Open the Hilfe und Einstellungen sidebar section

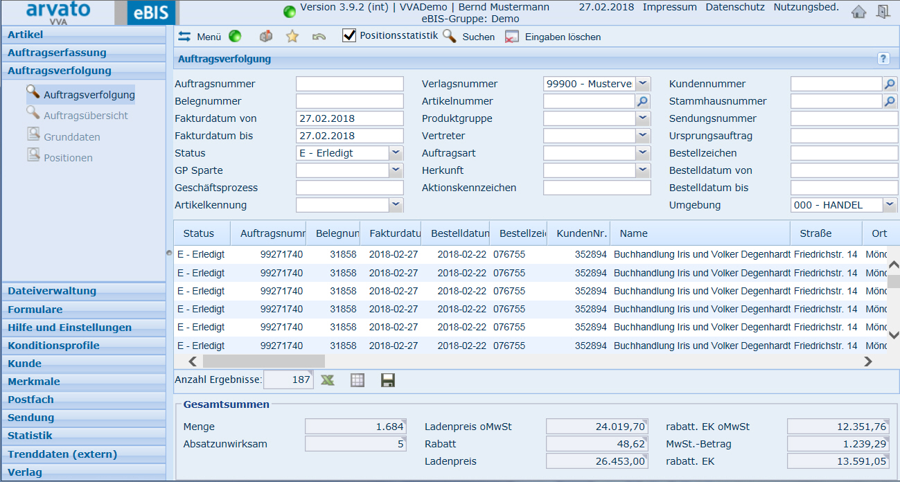83,328
